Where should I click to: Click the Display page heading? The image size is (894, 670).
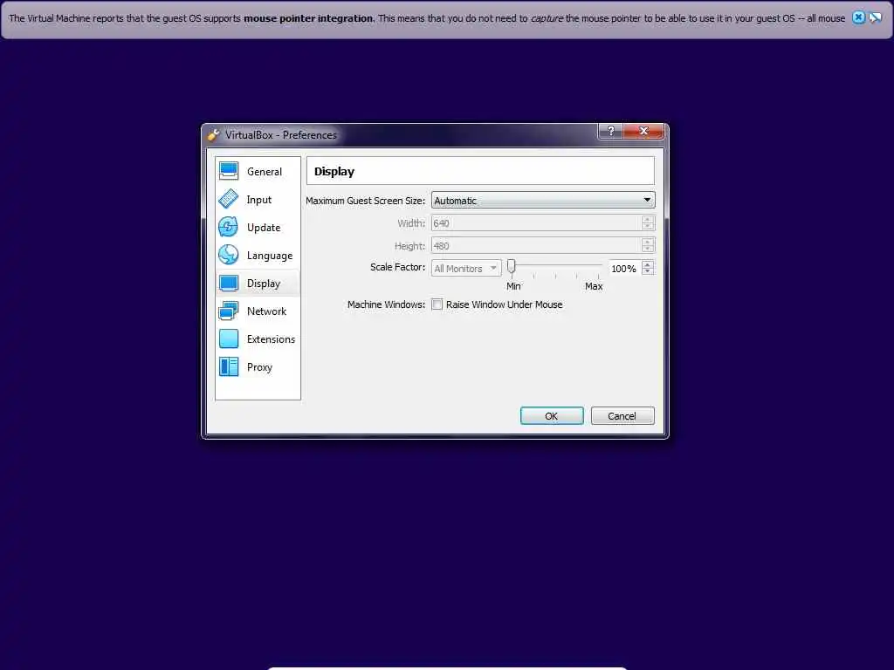click(x=334, y=172)
